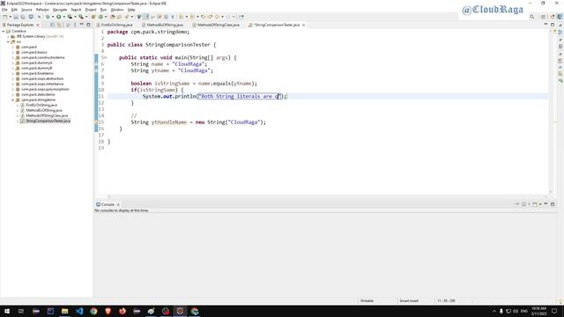This screenshot has width=564, height=317.
Task: Collapse the src folder node
Action: click(8, 41)
